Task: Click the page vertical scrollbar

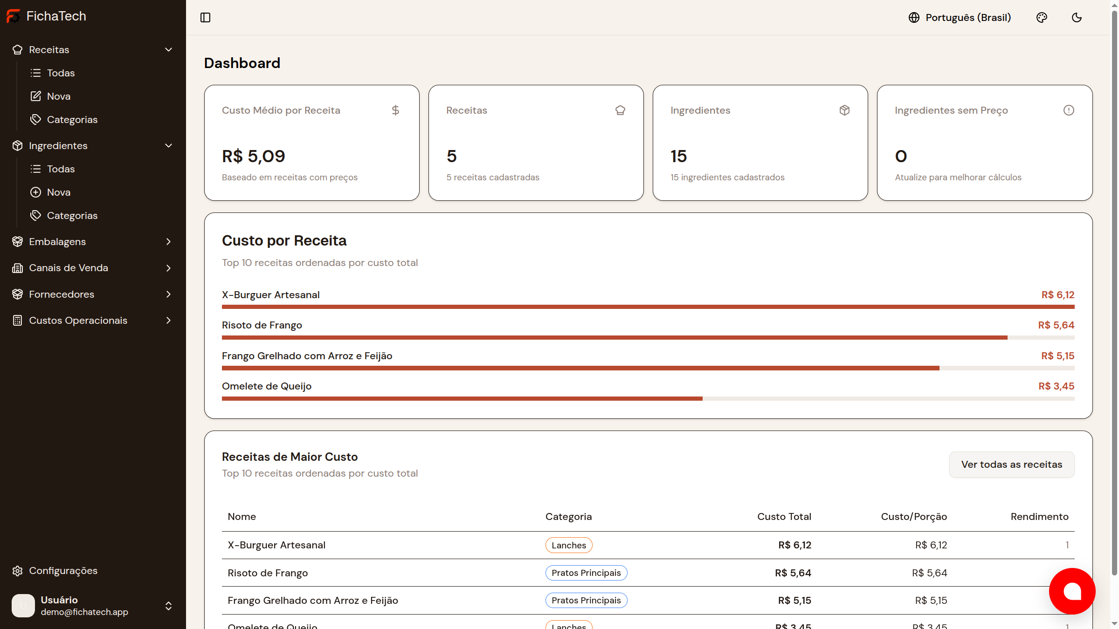Action: [1114, 294]
